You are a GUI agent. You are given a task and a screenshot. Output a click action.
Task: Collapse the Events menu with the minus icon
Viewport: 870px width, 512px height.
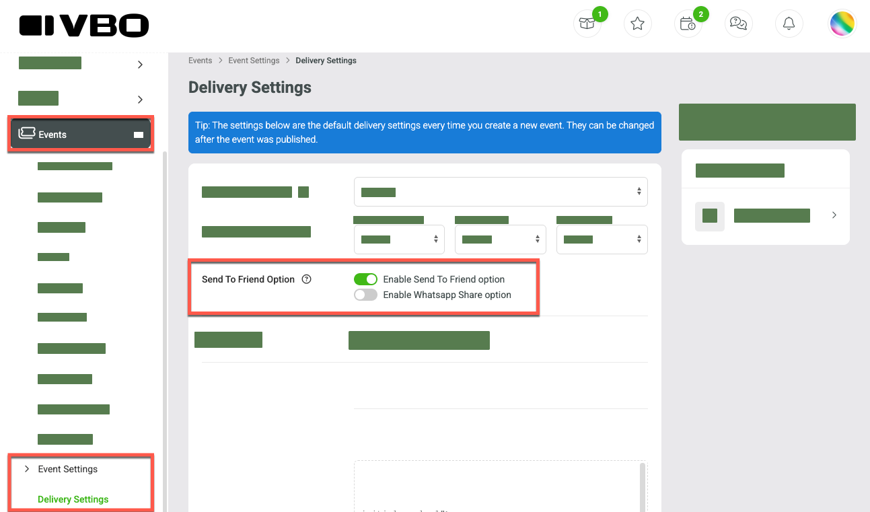coord(139,135)
